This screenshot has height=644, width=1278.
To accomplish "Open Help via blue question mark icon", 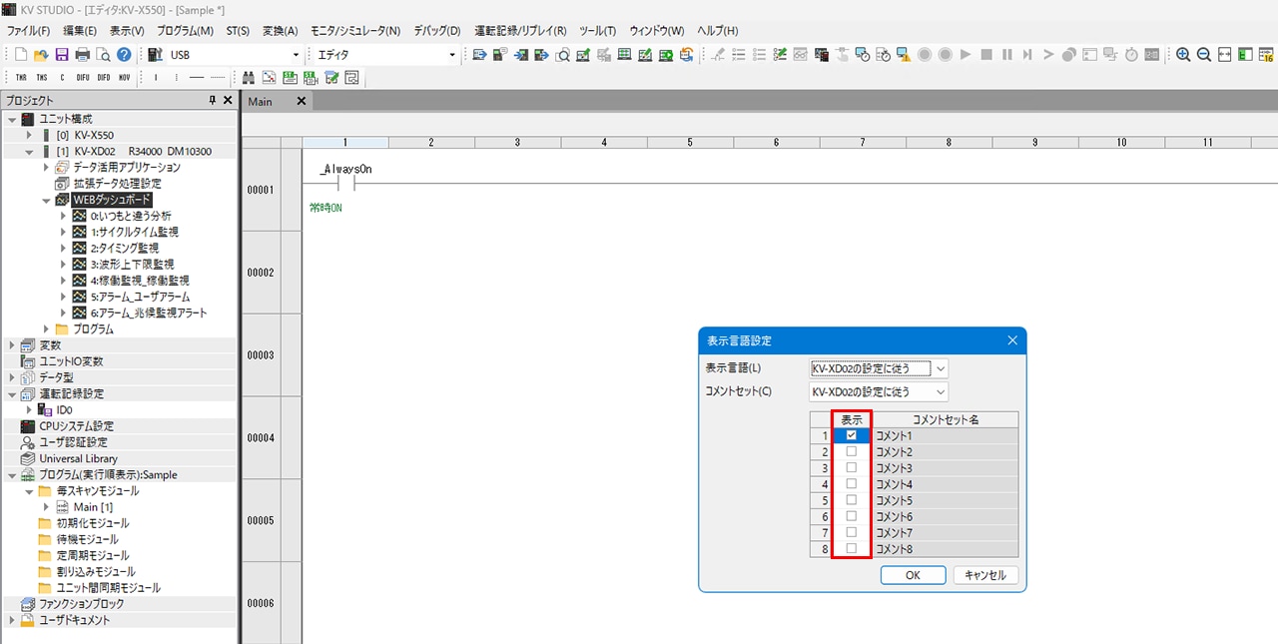I will tap(124, 55).
